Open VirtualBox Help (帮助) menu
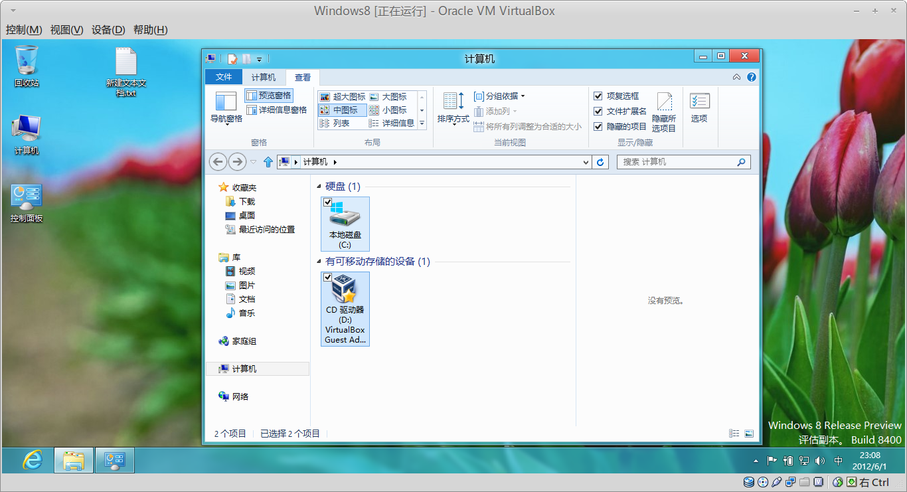 151,30
